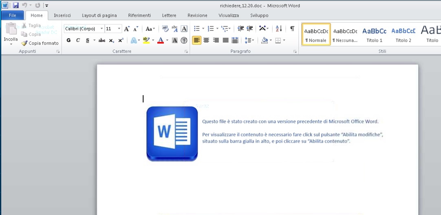Open the Riferimenti tab
Screen dimensions: 441x215
click(x=139, y=15)
